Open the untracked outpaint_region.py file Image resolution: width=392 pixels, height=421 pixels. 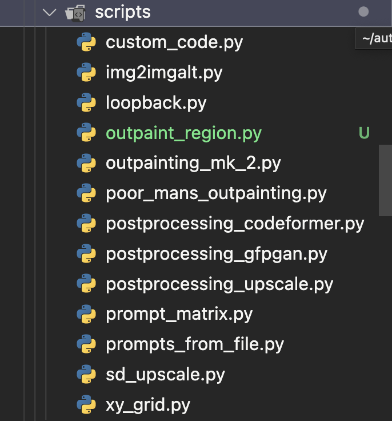coord(183,133)
